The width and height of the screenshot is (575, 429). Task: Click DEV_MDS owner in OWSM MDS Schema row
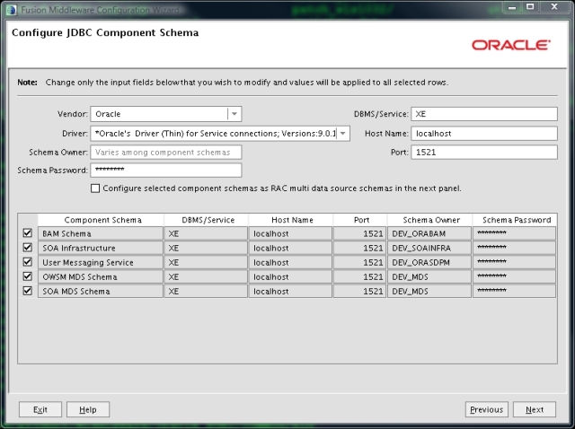[x=429, y=277]
